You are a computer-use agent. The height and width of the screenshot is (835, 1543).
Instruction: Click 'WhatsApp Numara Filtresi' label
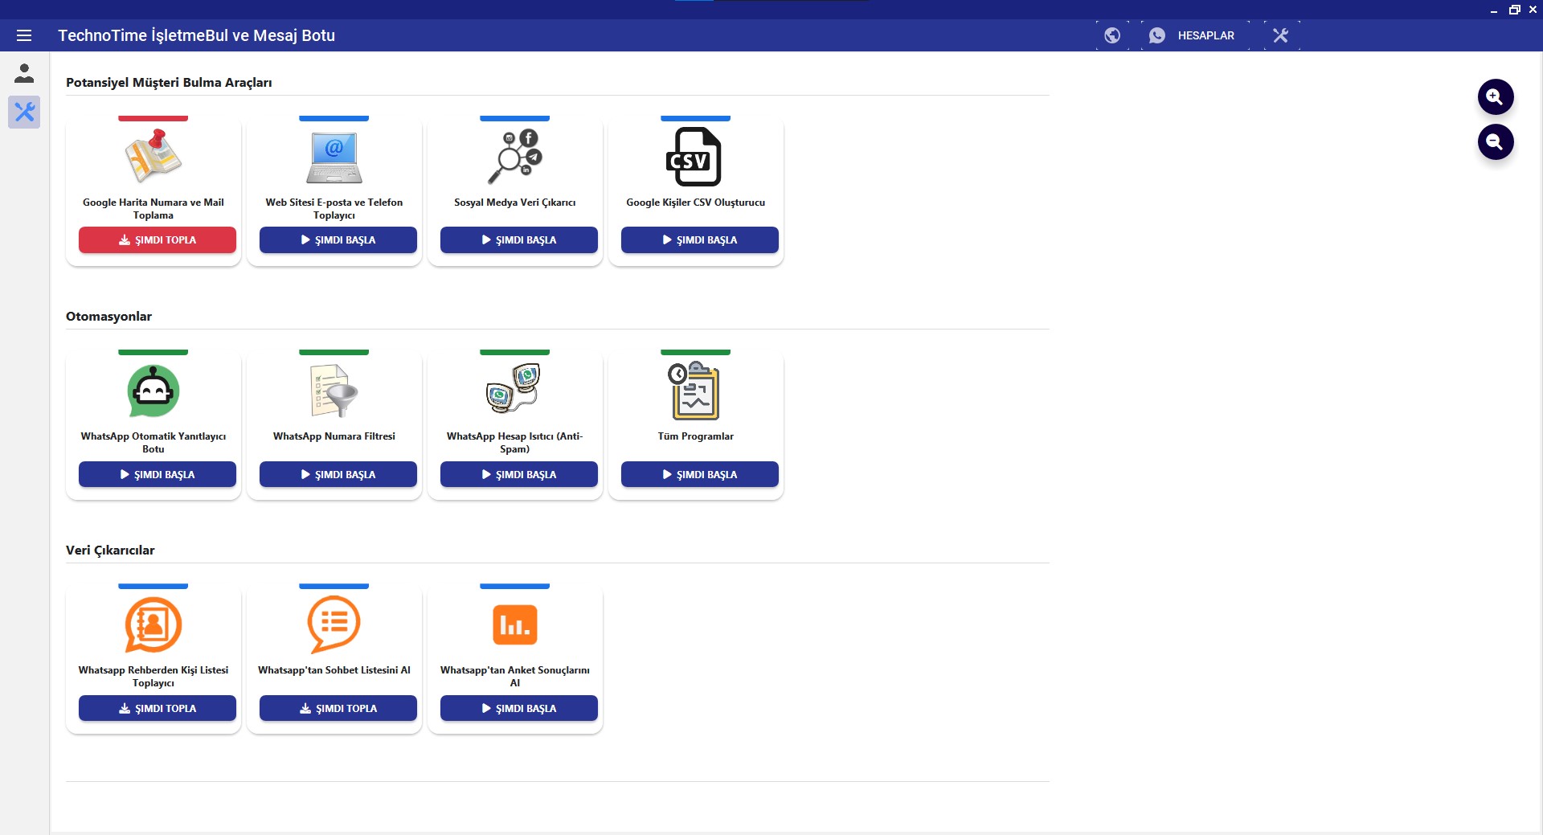pyautogui.click(x=334, y=436)
